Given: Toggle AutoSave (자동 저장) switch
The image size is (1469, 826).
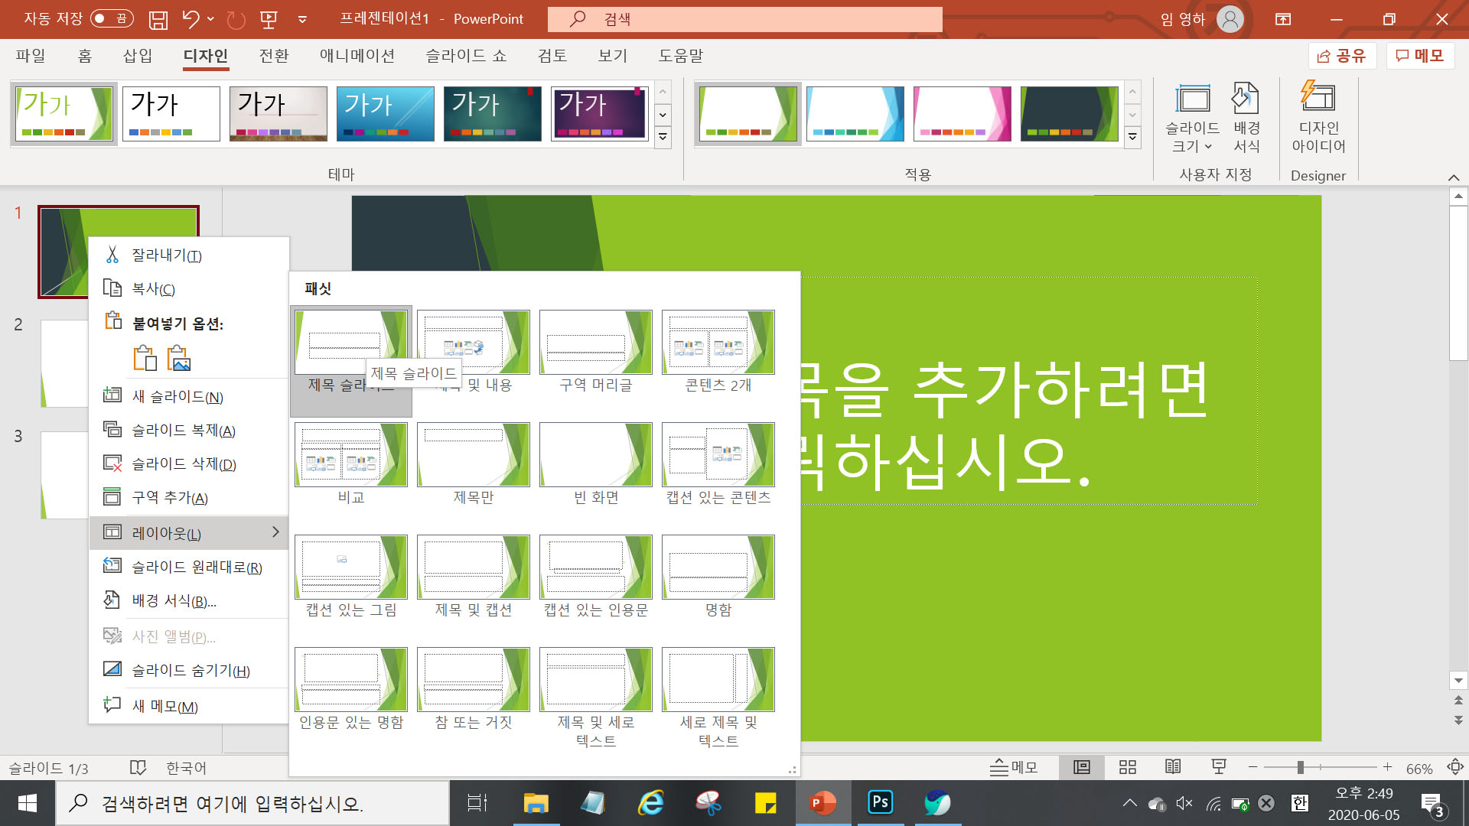Looking at the screenshot, I should point(112,18).
